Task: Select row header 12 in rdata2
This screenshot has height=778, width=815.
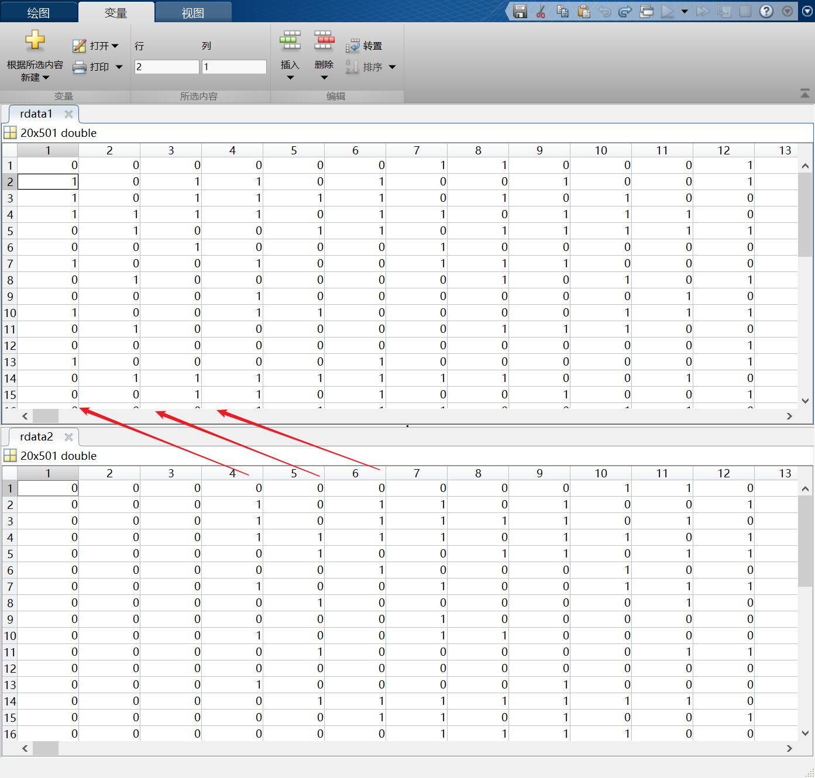Action: tap(10, 669)
